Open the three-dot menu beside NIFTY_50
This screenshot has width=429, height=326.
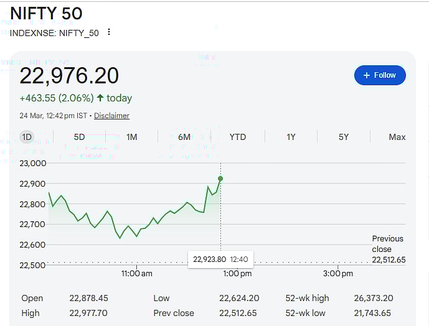110,32
